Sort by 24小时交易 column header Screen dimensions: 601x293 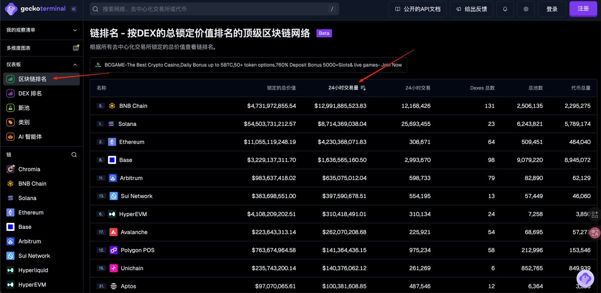click(418, 88)
